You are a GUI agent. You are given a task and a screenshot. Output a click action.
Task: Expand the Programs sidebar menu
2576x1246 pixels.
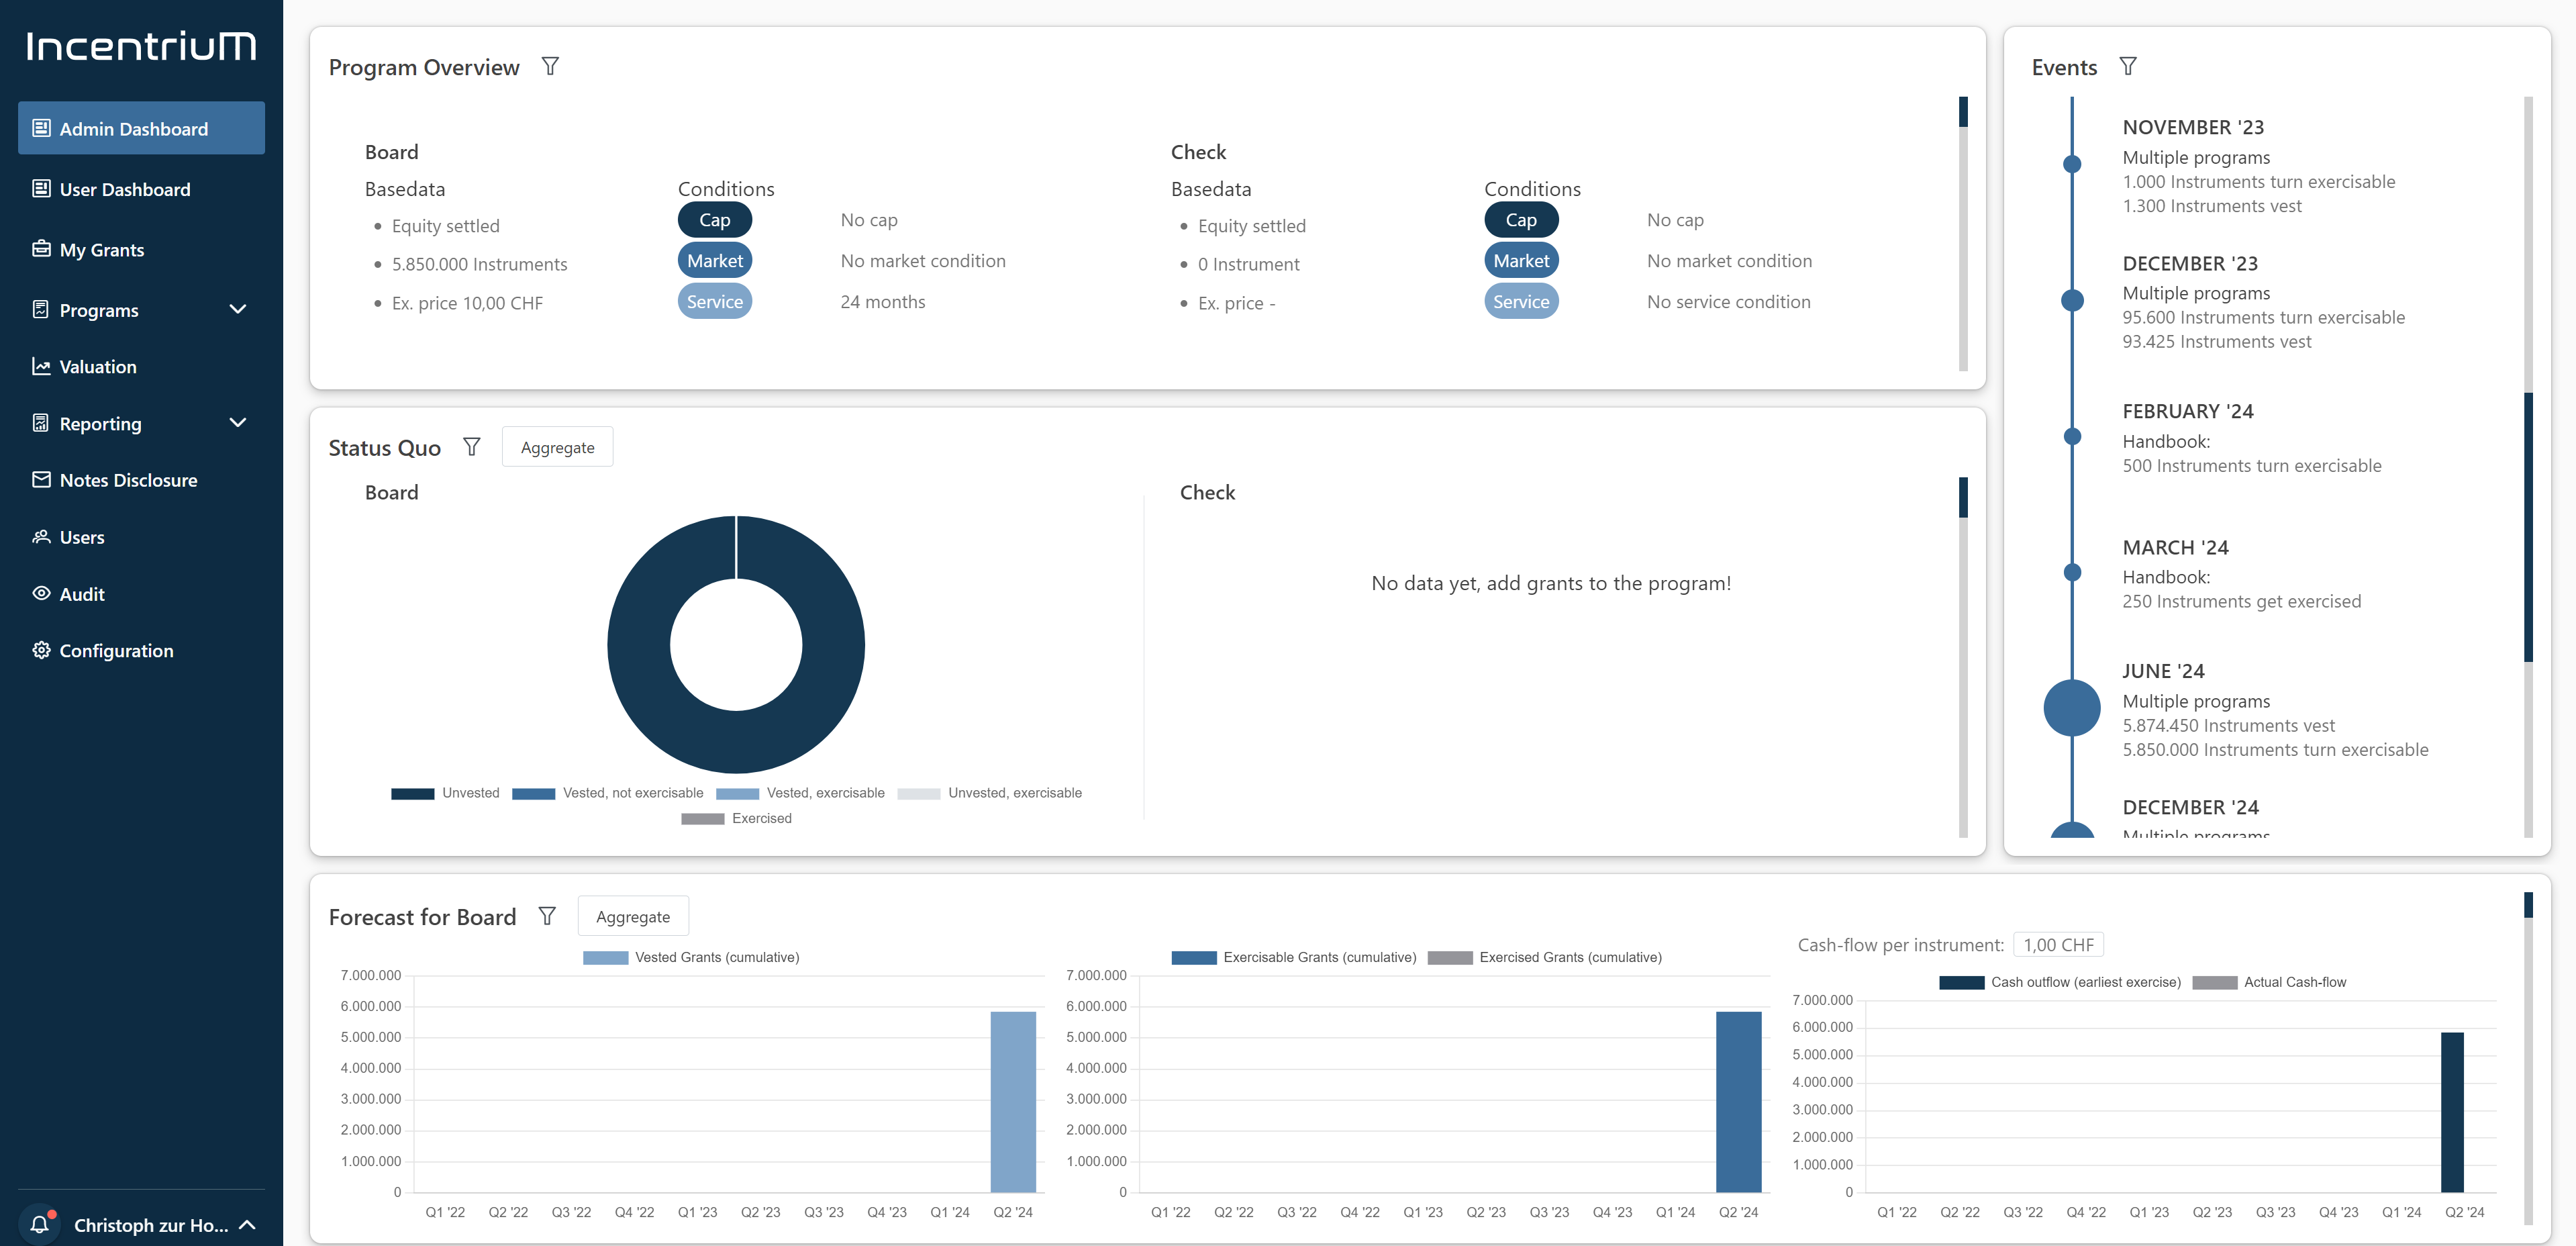pos(237,309)
